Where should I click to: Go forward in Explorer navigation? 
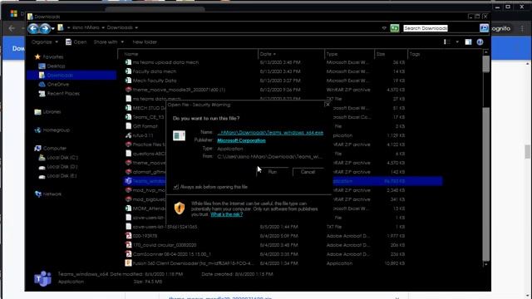pyautogui.click(x=45, y=28)
